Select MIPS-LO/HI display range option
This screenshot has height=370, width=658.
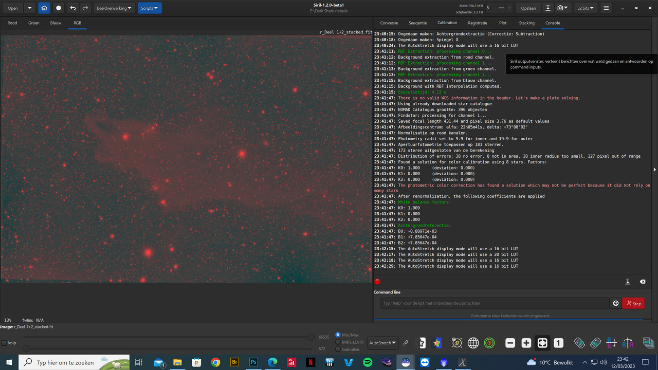click(338, 342)
